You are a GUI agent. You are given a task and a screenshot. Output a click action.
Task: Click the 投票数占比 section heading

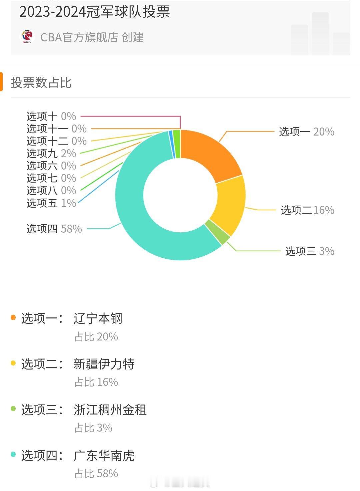point(41,82)
